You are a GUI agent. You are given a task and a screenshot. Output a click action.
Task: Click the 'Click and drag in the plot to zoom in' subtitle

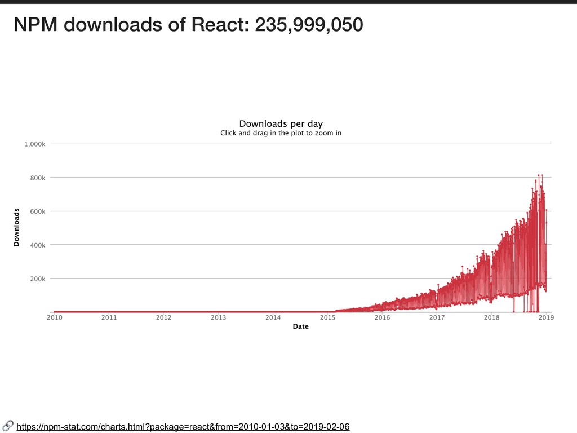pyautogui.click(x=281, y=133)
